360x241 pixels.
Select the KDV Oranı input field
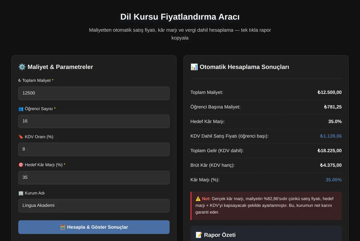tap(94, 149)
